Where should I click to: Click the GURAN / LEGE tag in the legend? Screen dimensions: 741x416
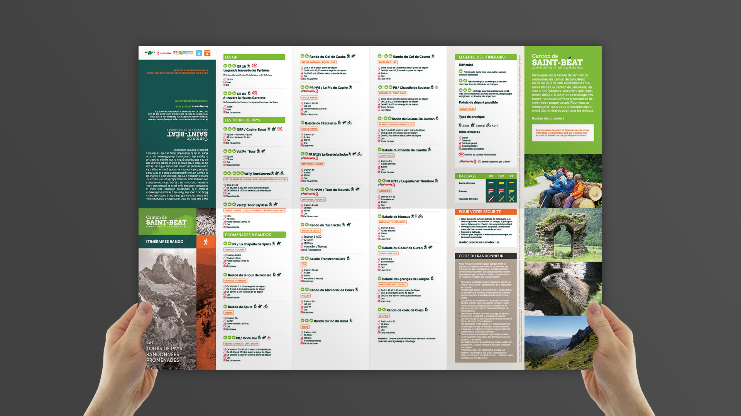click(467, 109)
